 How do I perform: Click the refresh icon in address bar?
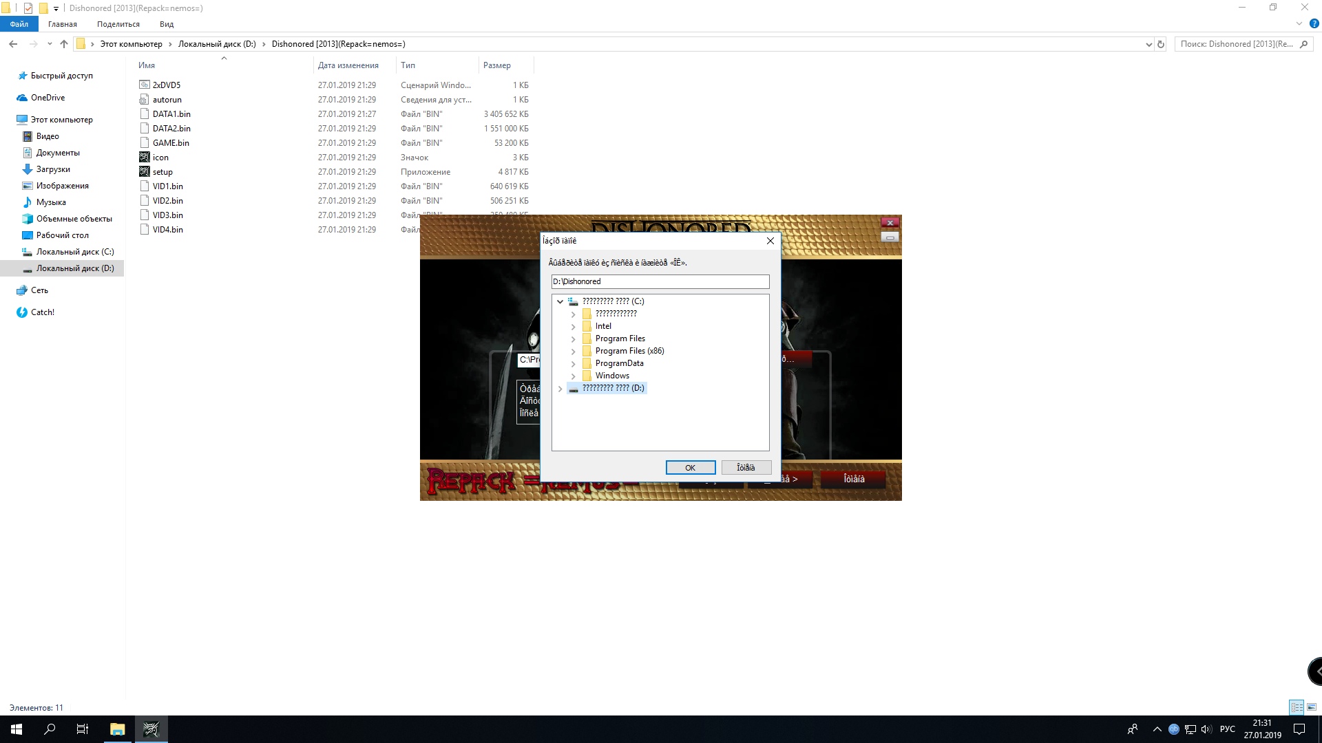coord(1161,44)
